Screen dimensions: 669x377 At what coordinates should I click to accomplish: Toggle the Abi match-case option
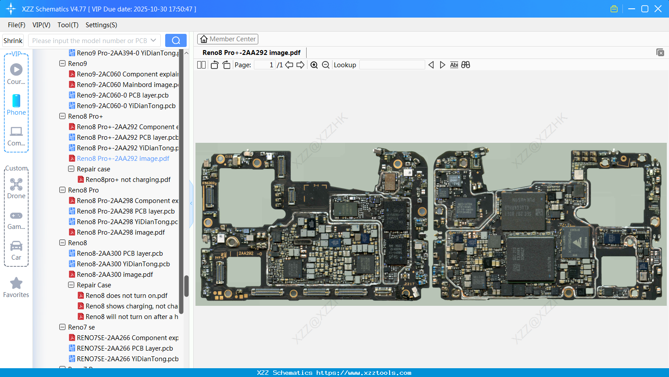[x=454, y=65]
